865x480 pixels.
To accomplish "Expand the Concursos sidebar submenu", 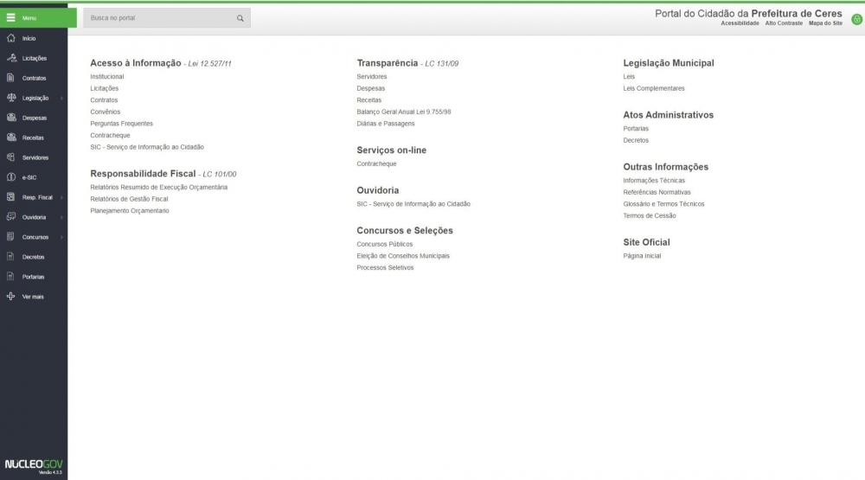I will click(x=61, y=237).
